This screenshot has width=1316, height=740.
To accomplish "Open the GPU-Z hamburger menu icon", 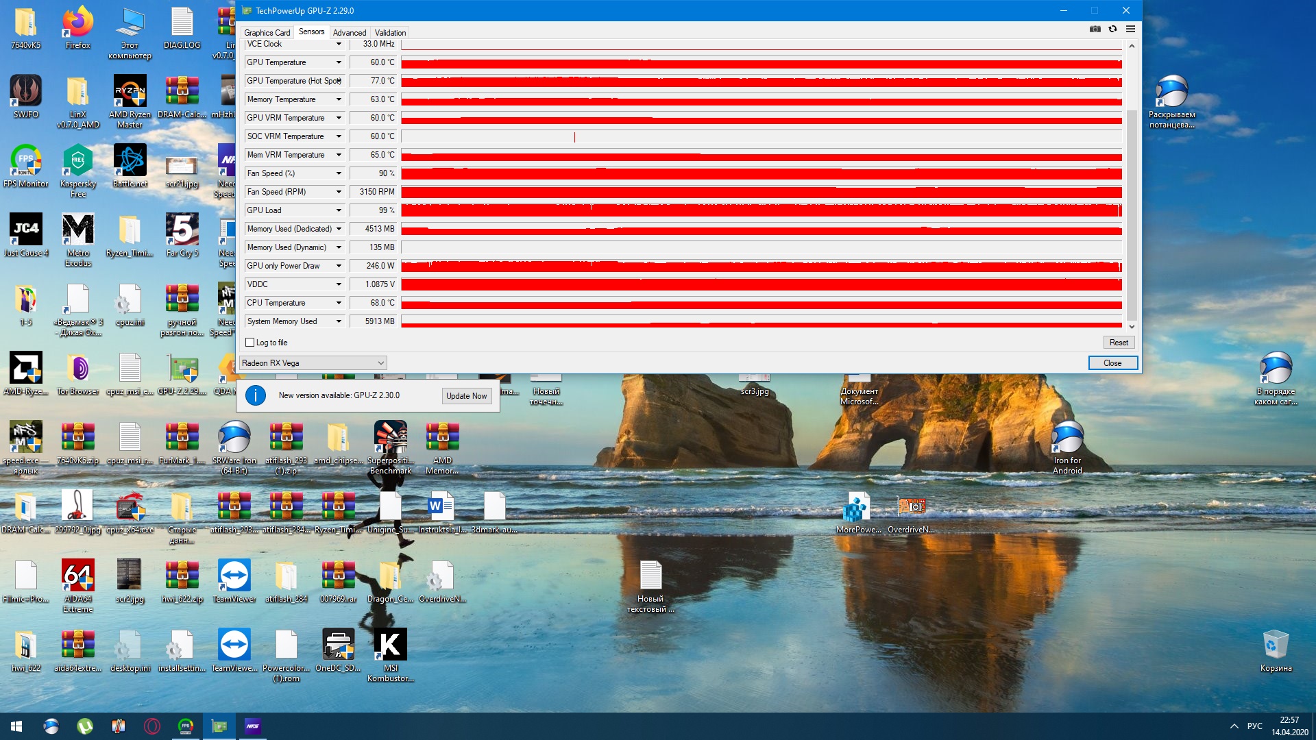I will (x=1130, y=29).
